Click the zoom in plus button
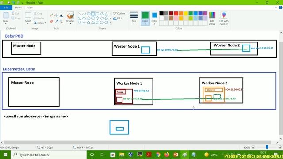This screenshot has height=159, width=283. click(x=280, y=148)
